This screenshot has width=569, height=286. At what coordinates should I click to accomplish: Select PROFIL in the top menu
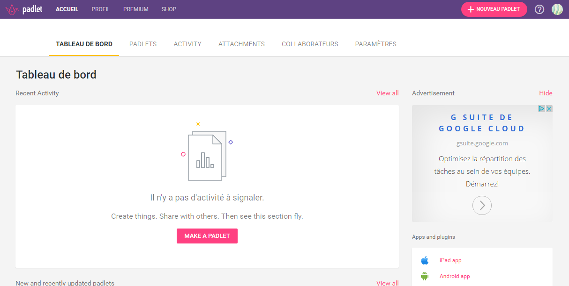[x=101, y=9]
